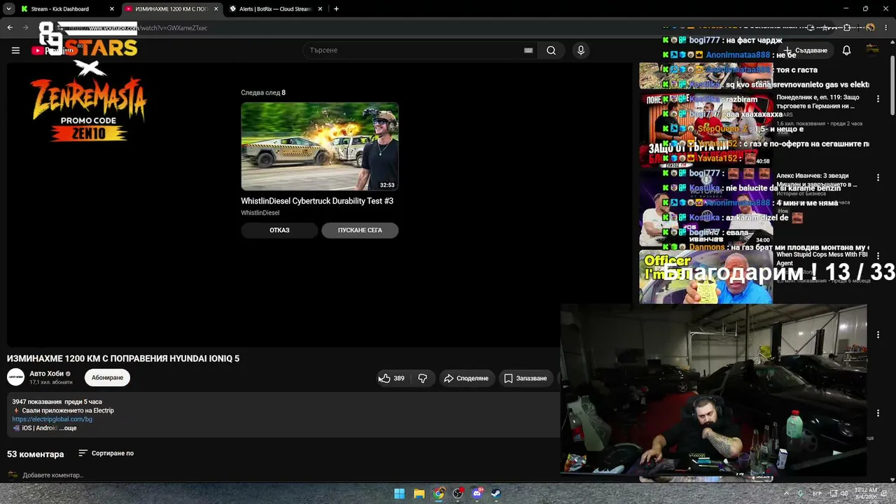Click the YouTube search magnifier button
Image resolution: width=896 pixels, height=504 pixels.
click(x=551, y=50)
